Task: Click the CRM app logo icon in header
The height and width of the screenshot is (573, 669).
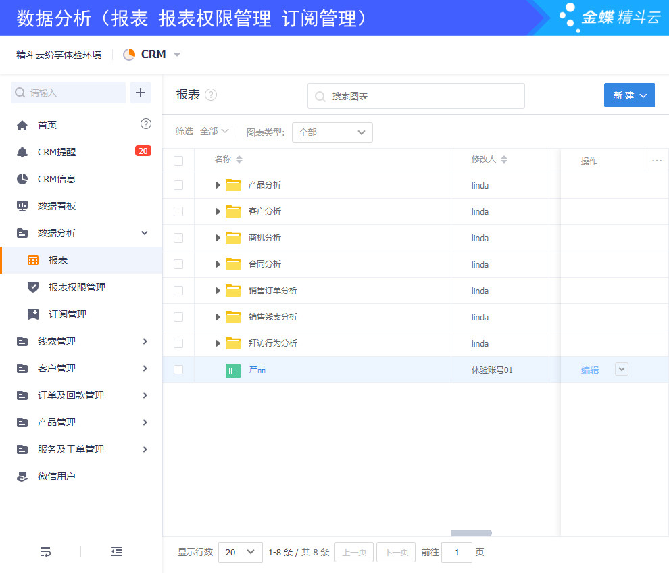Action: pos(129,55)
